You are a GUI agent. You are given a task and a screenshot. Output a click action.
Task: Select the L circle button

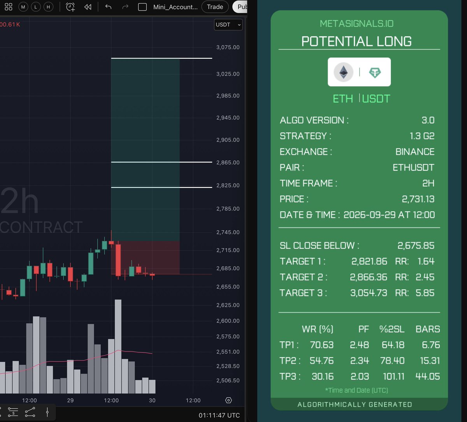36,7
